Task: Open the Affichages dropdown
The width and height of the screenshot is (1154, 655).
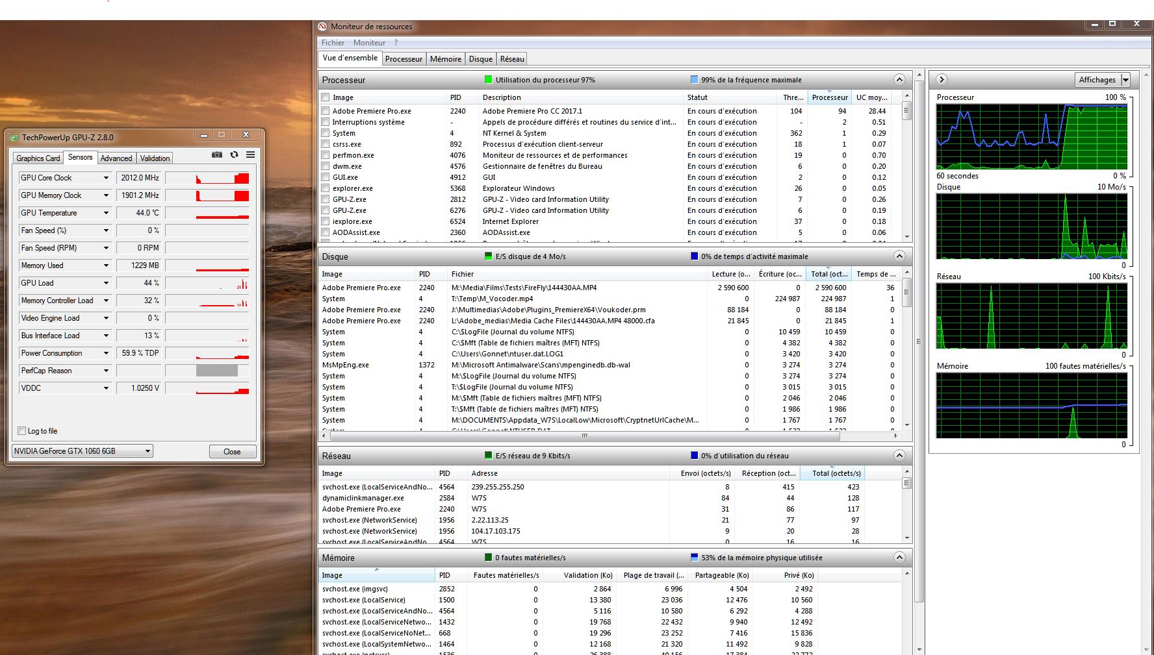Action: (x=1125, y=80)
